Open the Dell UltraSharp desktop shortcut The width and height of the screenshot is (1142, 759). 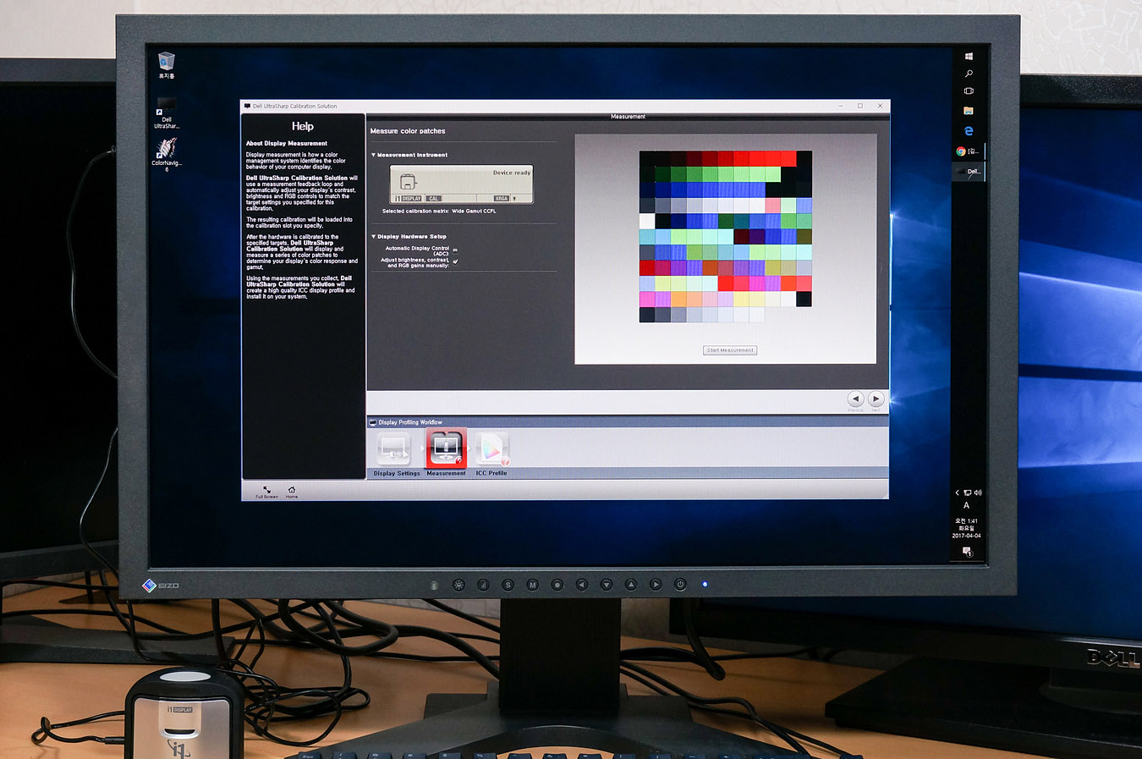tap(167, 113)
